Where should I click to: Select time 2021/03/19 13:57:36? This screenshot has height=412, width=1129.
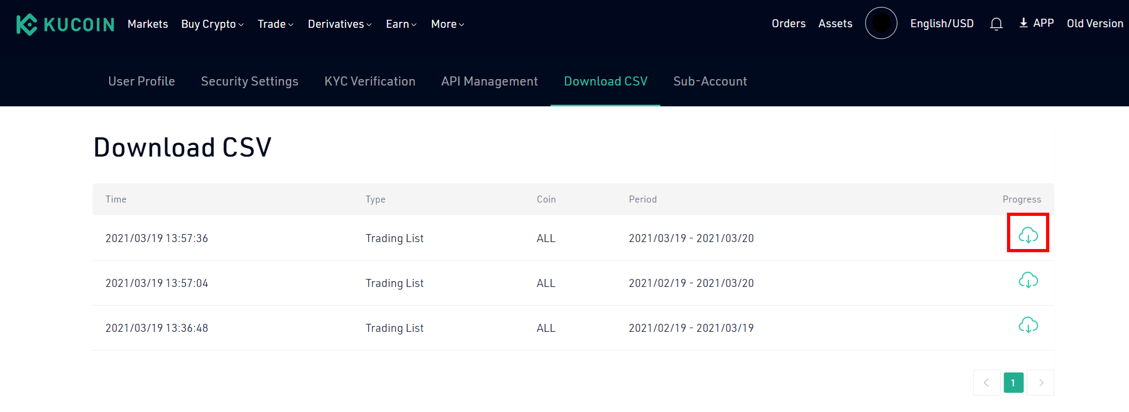[157, 238]
